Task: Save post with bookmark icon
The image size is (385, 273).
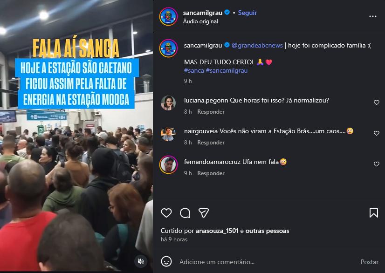Action: (x=374, y=213)
